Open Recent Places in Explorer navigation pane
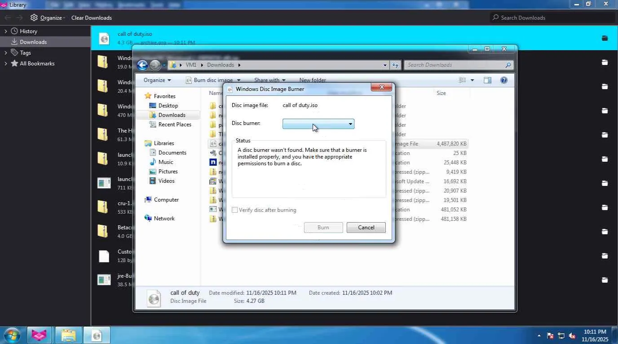This screenshot has height=344, width=618. pyautogui.click(x=175, y=125)
